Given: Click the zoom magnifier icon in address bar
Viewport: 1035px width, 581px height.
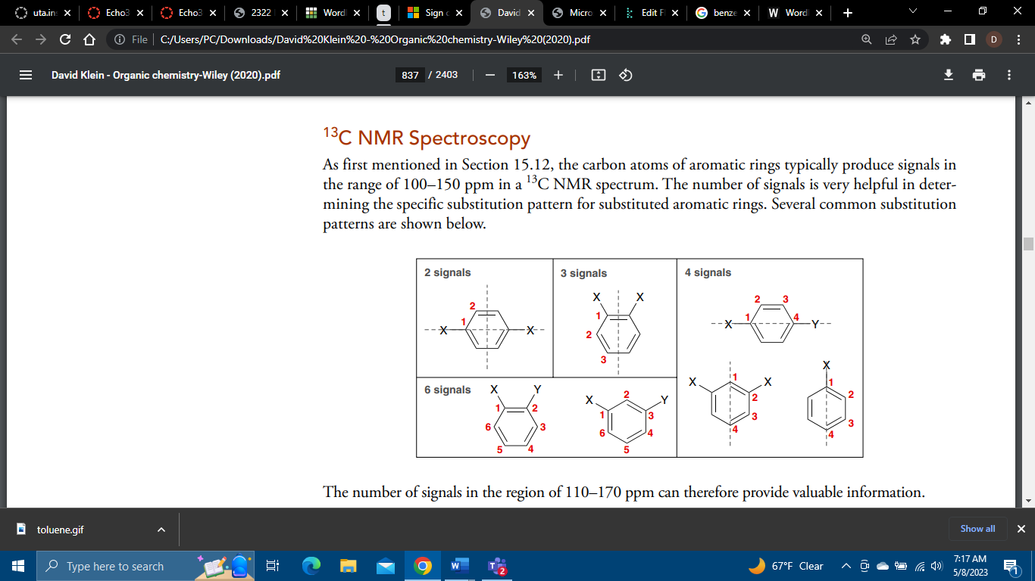Looking at the screenshot, I should point(866,39).
